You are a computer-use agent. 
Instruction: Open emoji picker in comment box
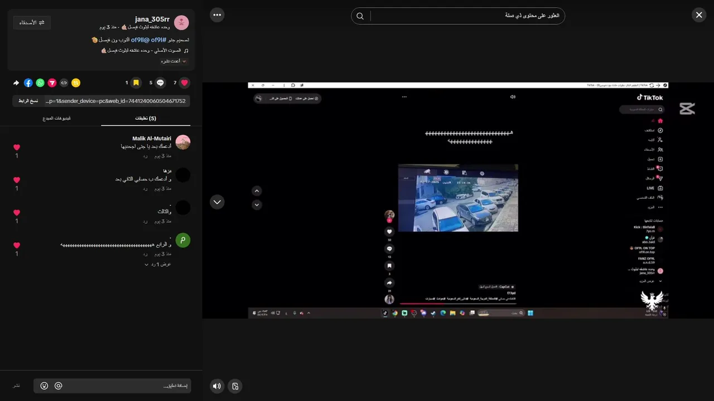[x=45, y=386]
